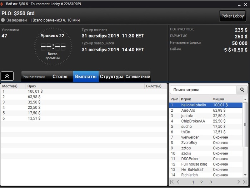The image size is (250, 188).
Task: Click the Поиск игрока search field
Action: (203, 90)
